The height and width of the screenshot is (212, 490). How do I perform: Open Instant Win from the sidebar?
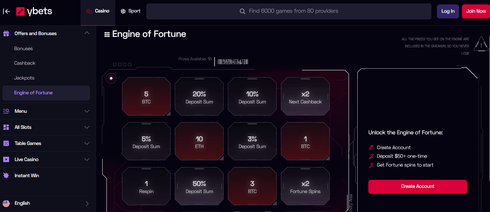click(27, 176)
